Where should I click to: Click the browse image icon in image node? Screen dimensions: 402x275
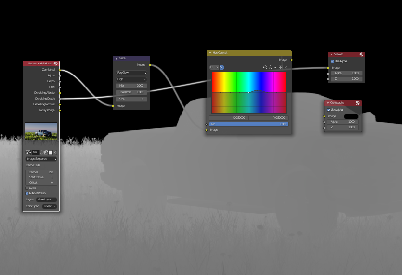coord(28,152)
